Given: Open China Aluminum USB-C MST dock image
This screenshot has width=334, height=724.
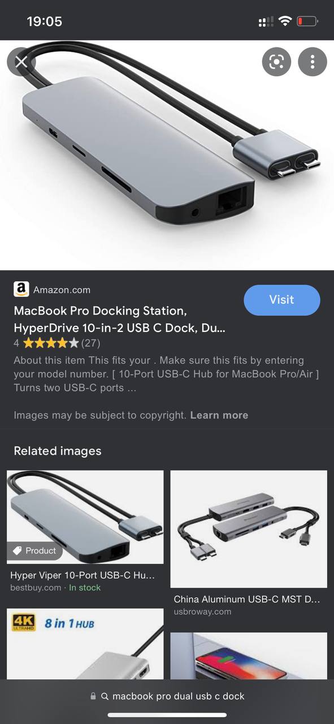Looking at the screenshot, I should (x=249, y=529).
